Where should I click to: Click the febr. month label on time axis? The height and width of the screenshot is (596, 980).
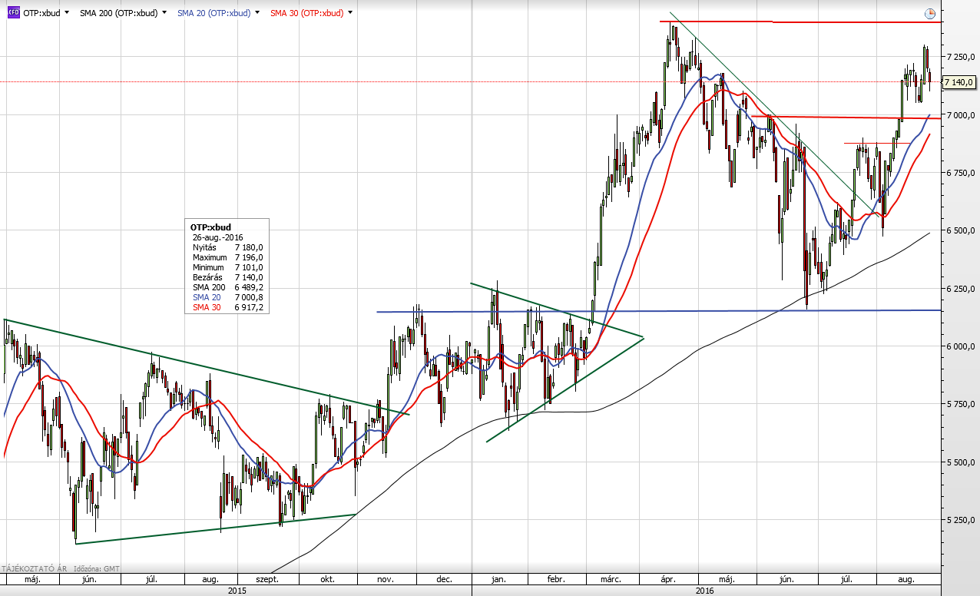[x=557, y=579]
